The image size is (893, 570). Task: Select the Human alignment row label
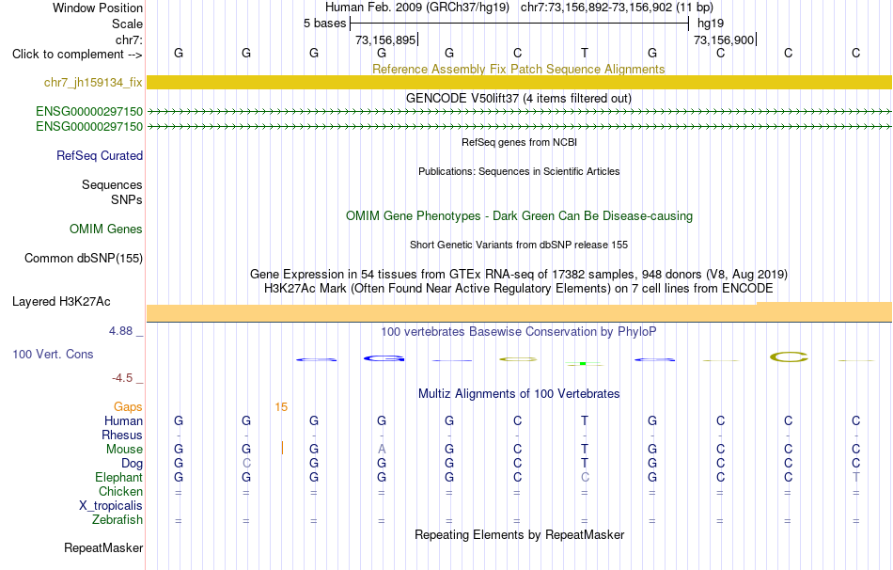[x=123, y=421]
